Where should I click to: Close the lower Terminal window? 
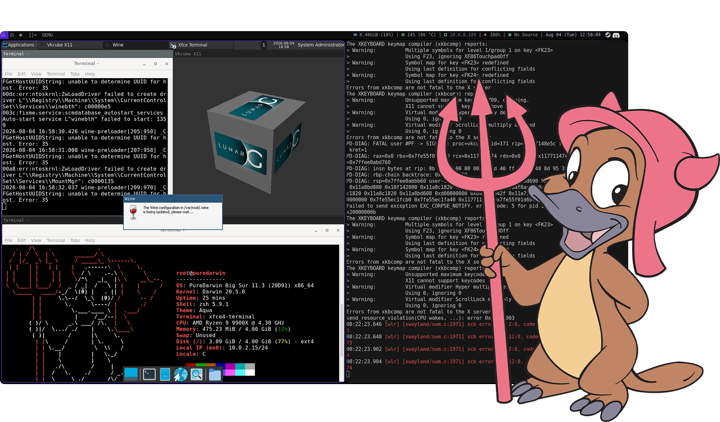click(338, 230)
